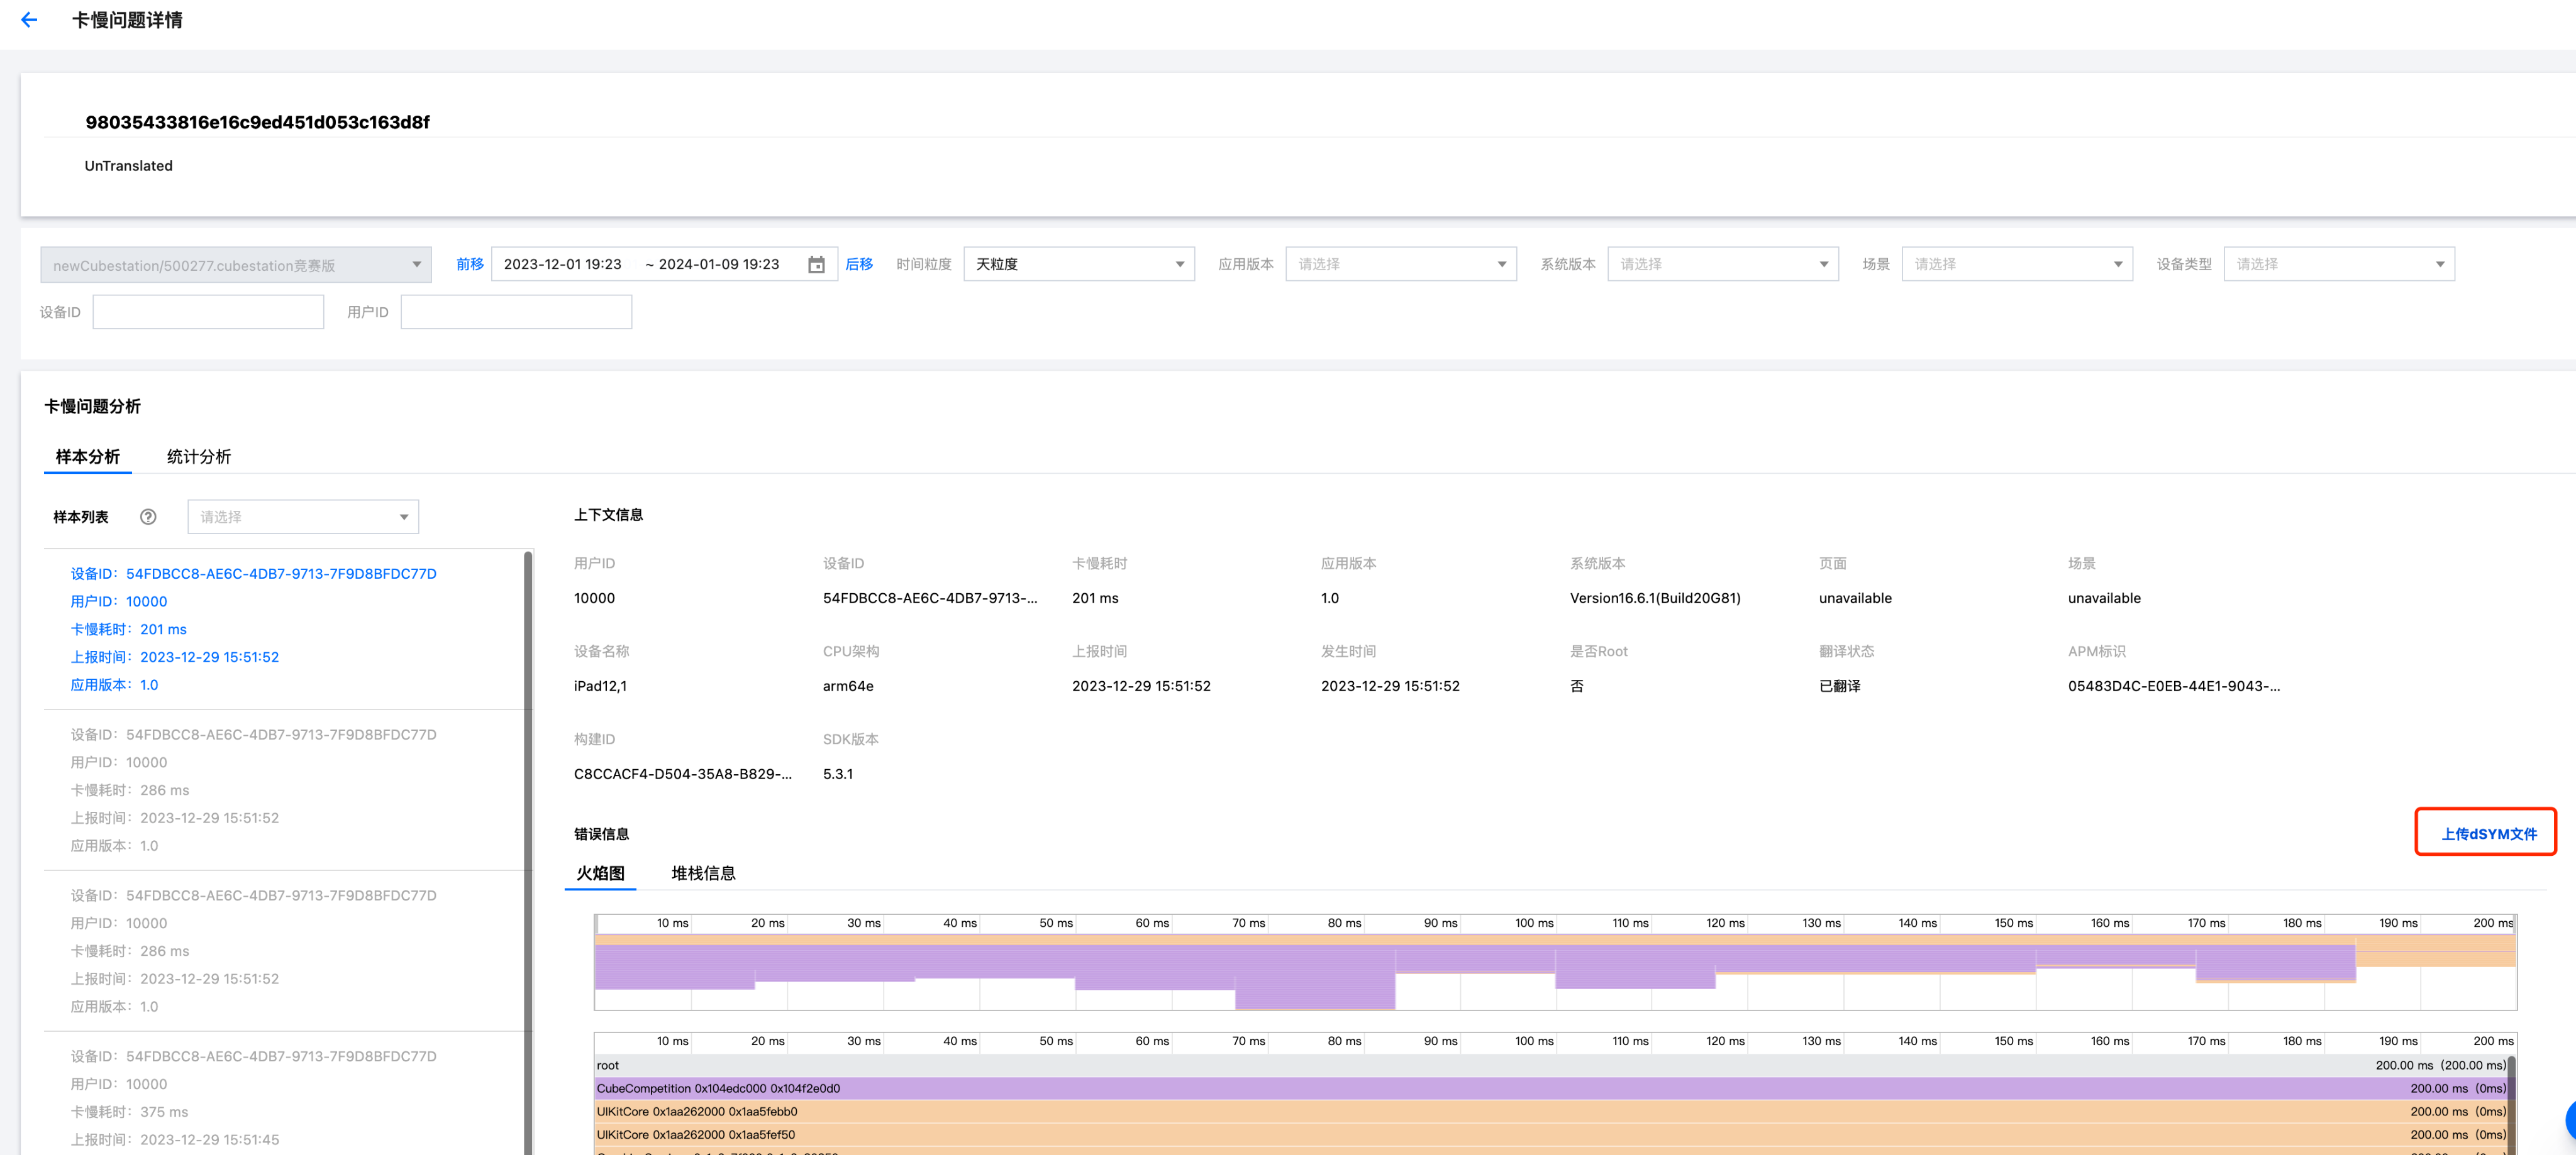Viewport: 2576px width, 1155px height.
Task: Click the 后移 shift-later link
Action: tap(858, 264)
